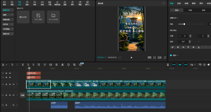Split clip at playhead
Viewport: 211px width, 112px height.
[23, 65]
